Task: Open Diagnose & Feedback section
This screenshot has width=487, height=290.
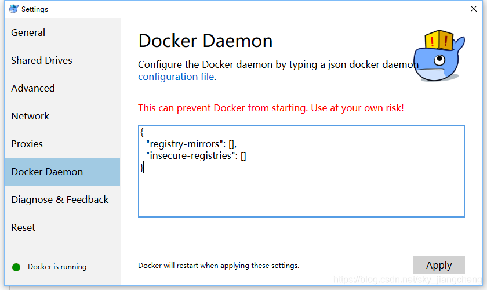Action: 63,200
